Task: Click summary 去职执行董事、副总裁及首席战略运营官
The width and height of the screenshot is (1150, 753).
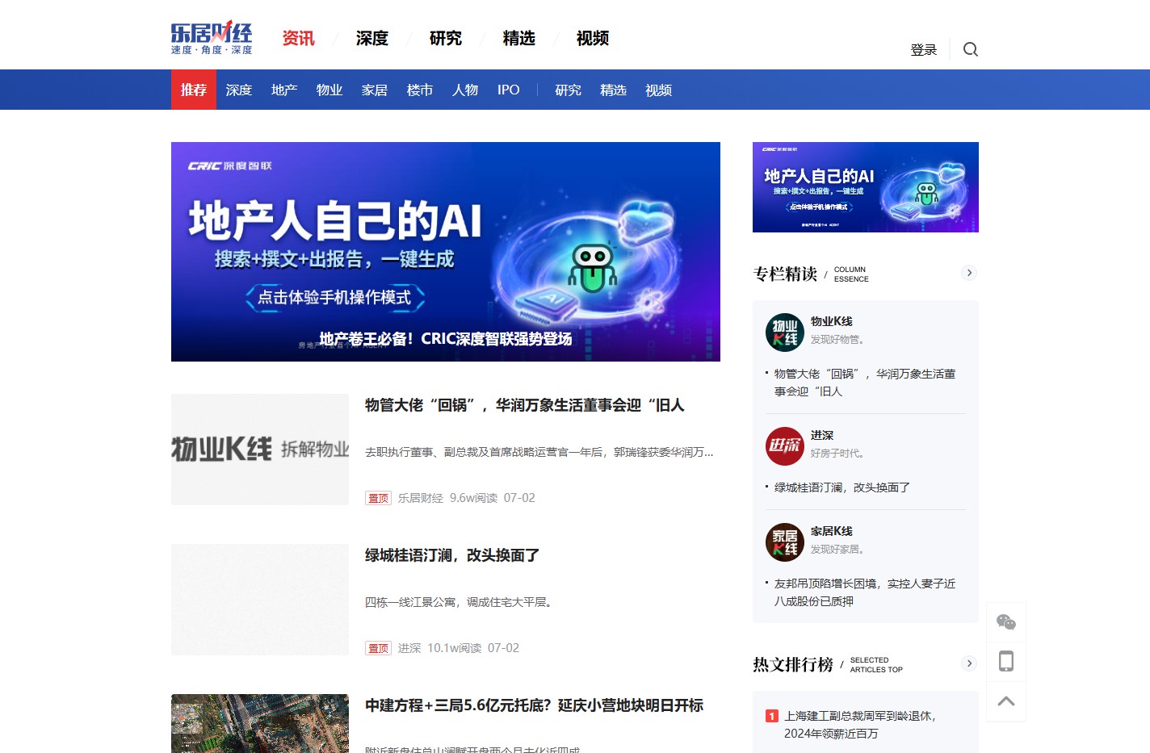Action: (539, 452)
